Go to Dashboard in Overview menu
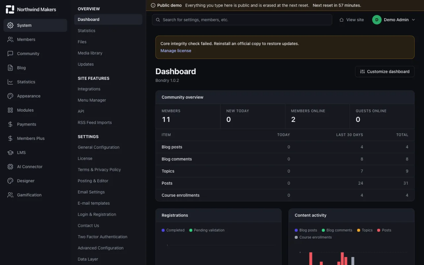The width and height of the screenshot is (424, 265). pos(108,20)
